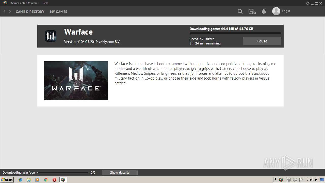
Task: Click GameCenter tray icon
Action: (x=281, y=180)
